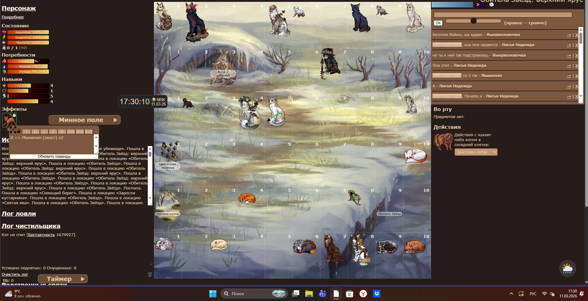Focus the chat message input field
588x301 pixels.
click(x=503, y=15)
